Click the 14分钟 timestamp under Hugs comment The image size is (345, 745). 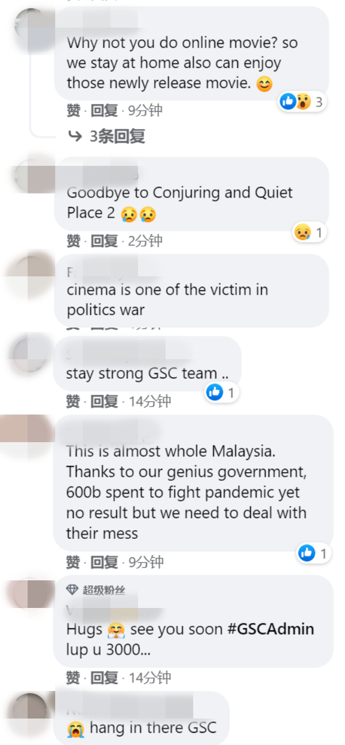coord(149,678)
